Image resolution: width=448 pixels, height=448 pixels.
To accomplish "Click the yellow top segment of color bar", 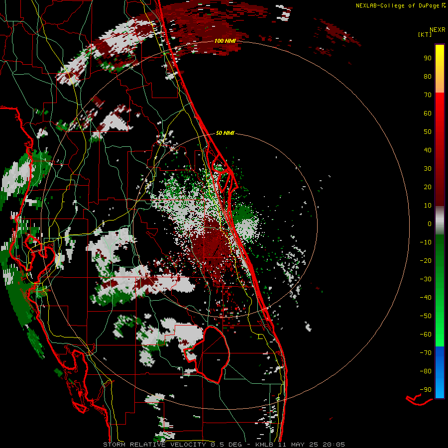I will click(x=440, y=69).
